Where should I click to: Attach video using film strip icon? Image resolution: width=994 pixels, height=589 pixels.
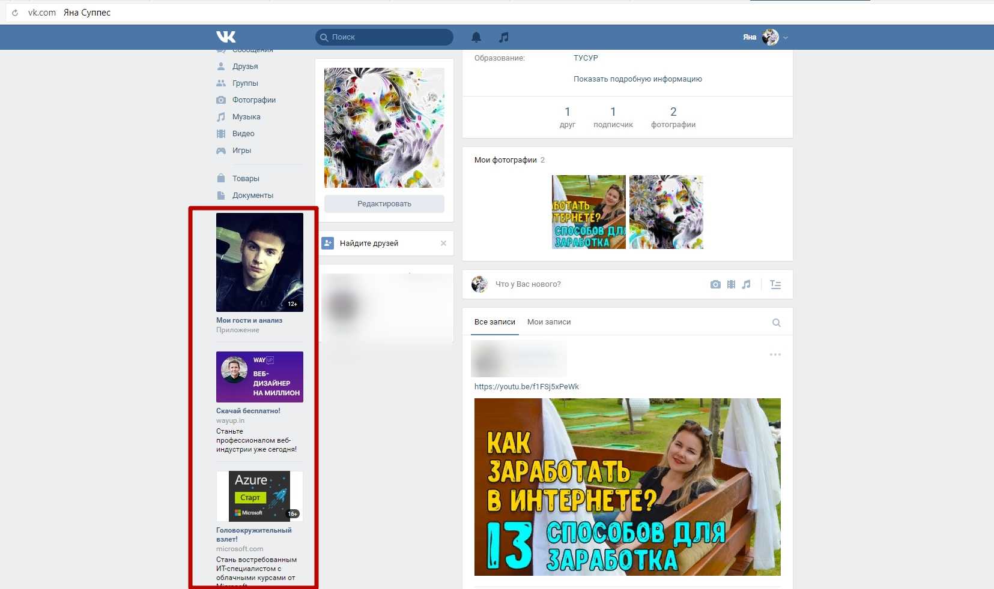tap(731, 284)
